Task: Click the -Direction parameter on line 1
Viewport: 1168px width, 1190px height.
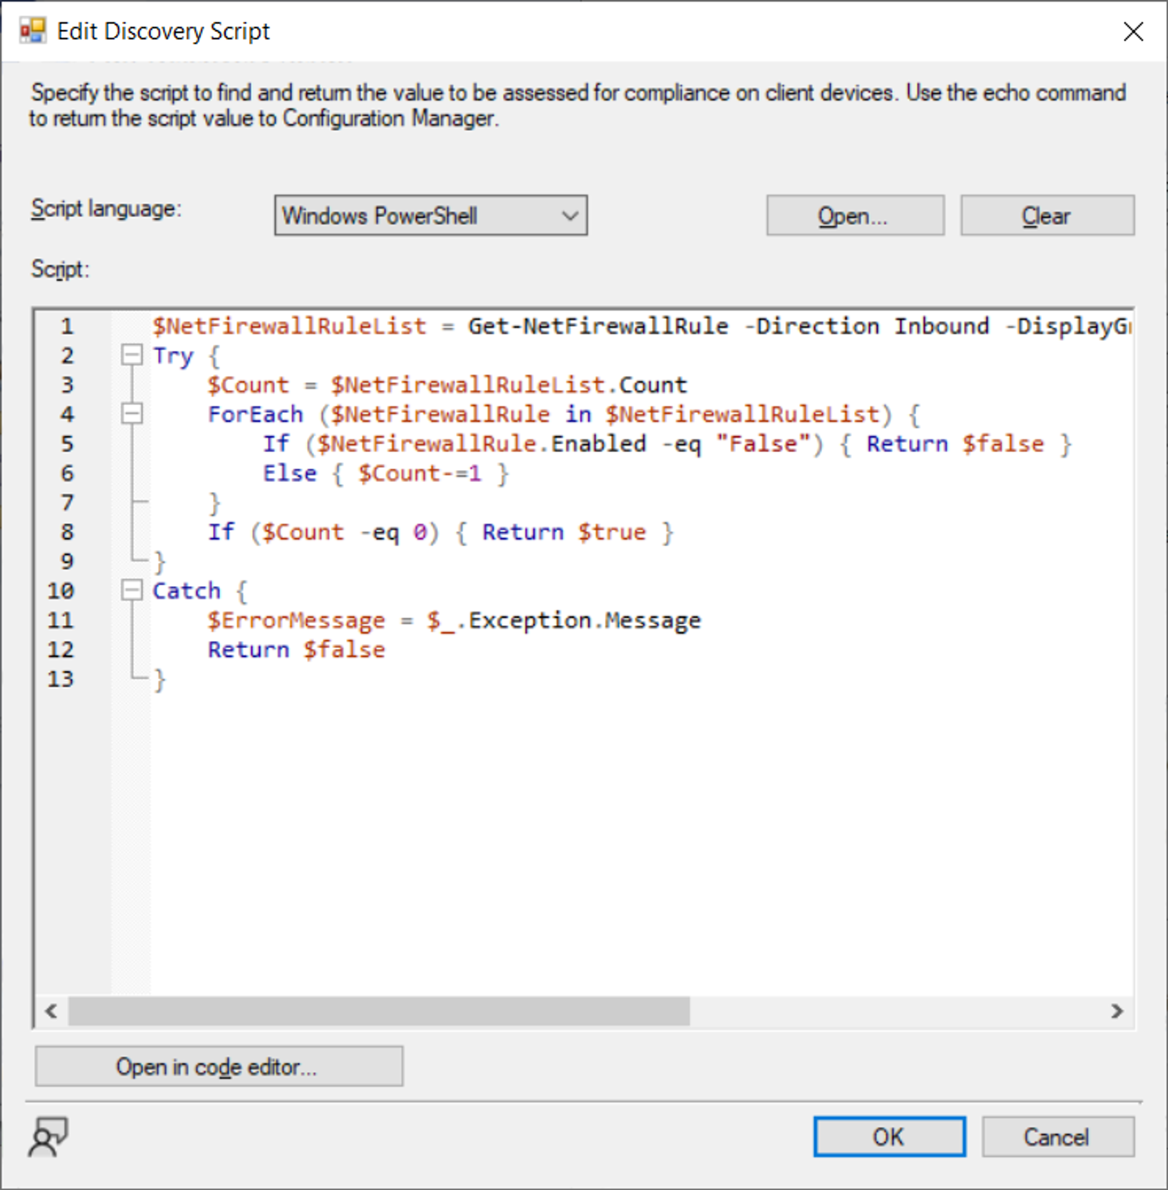Action: (x=812, y=326)
